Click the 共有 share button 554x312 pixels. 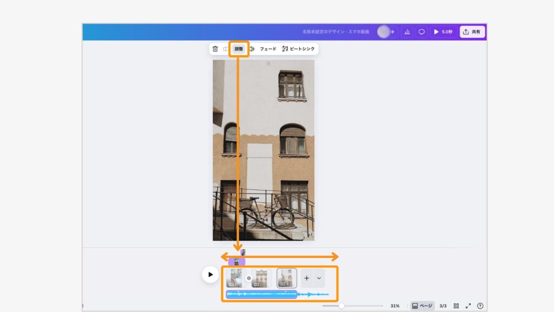[x=472, y=32]
